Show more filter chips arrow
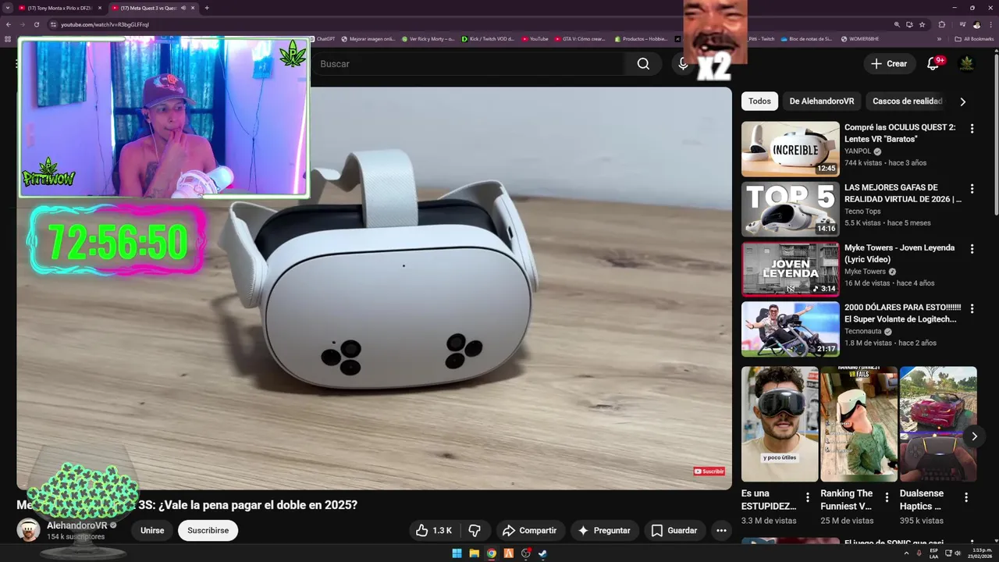 tap(962, 101)
